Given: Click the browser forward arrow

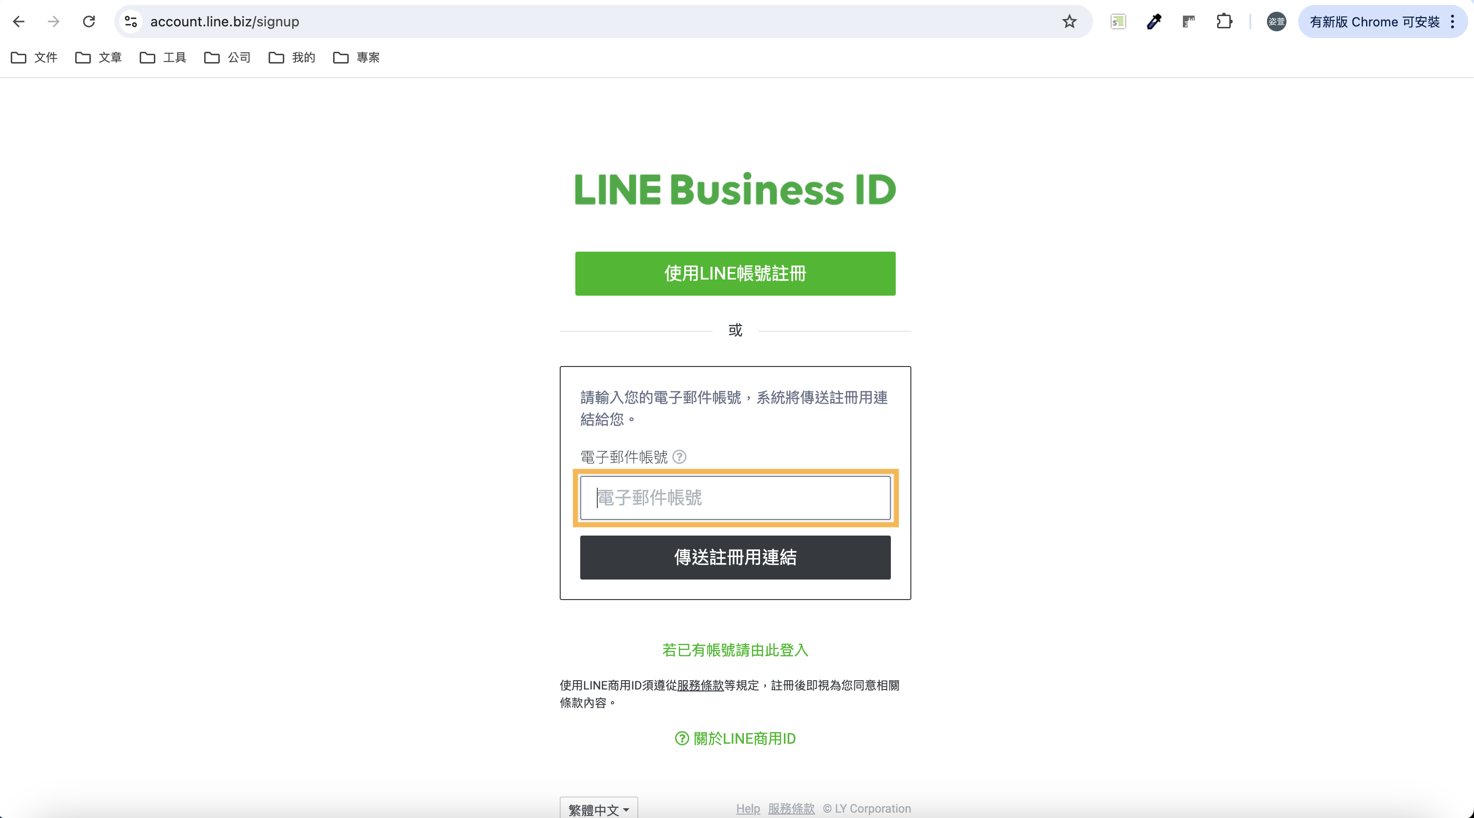Looking at the screenshot, I should tap(54, 22).
